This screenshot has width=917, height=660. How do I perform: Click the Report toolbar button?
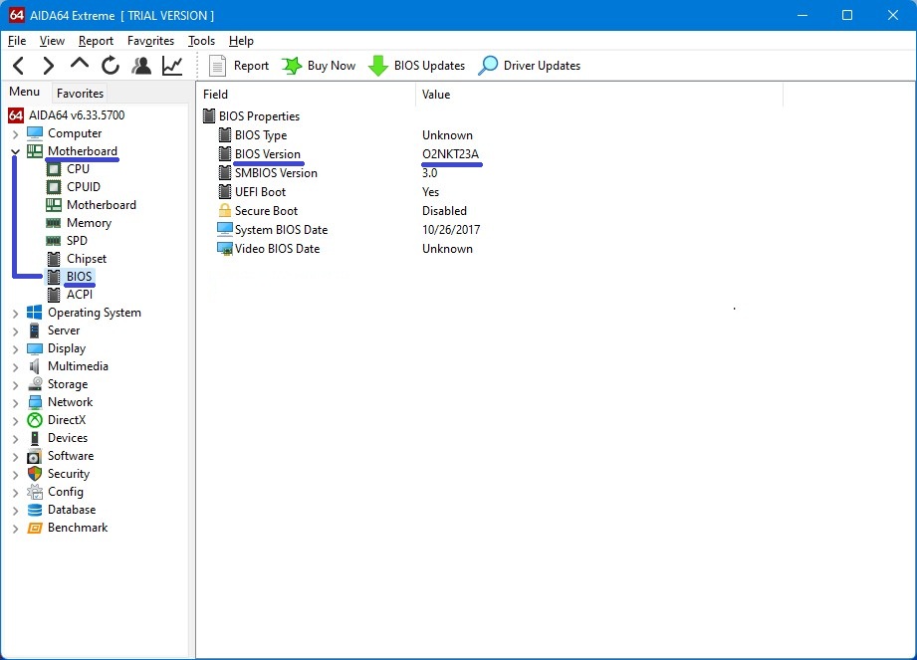click(239, 66)
